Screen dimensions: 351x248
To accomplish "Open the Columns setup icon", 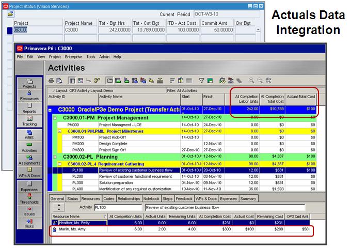I will click(x=181, y=81).
